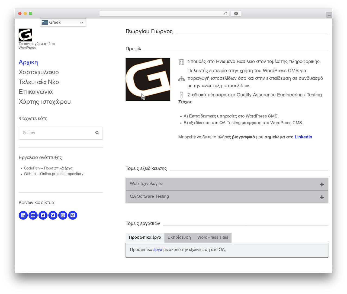
Task: Open the Greek language dropdown
Action: pos(63,23)
